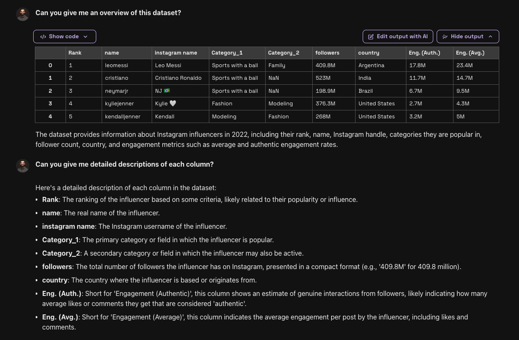Click the Eng. (Avg.) column header
Viewport: 519px width, 340px height.
[x=470, y=53]
